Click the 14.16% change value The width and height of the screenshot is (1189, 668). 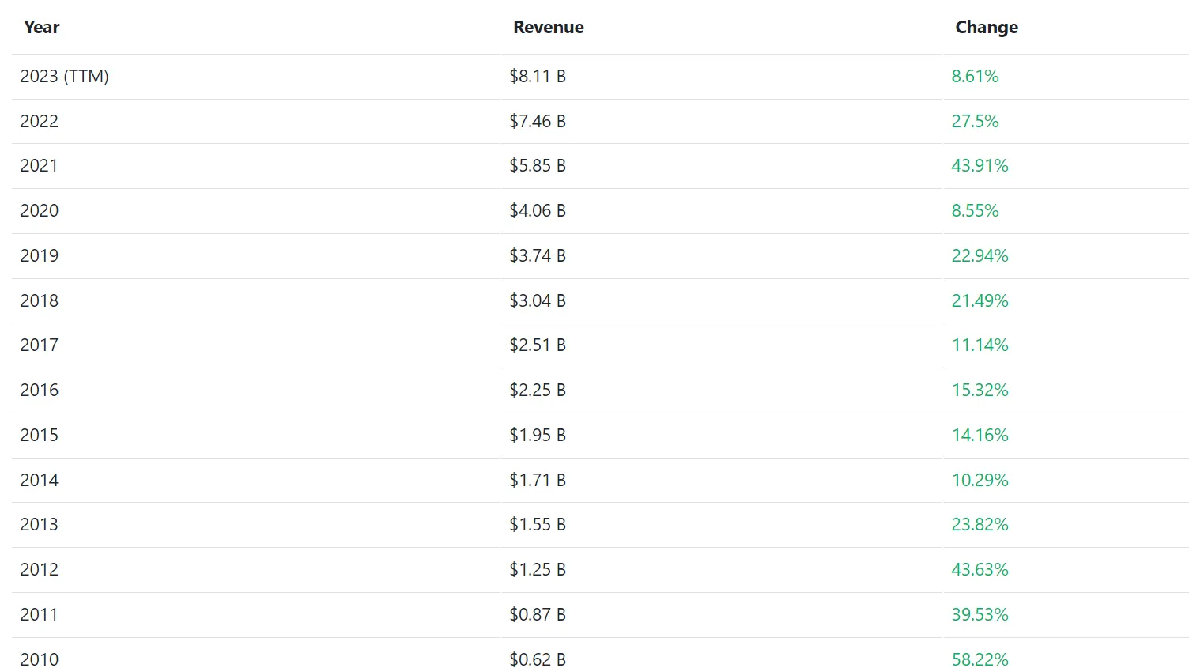[979, 436]
